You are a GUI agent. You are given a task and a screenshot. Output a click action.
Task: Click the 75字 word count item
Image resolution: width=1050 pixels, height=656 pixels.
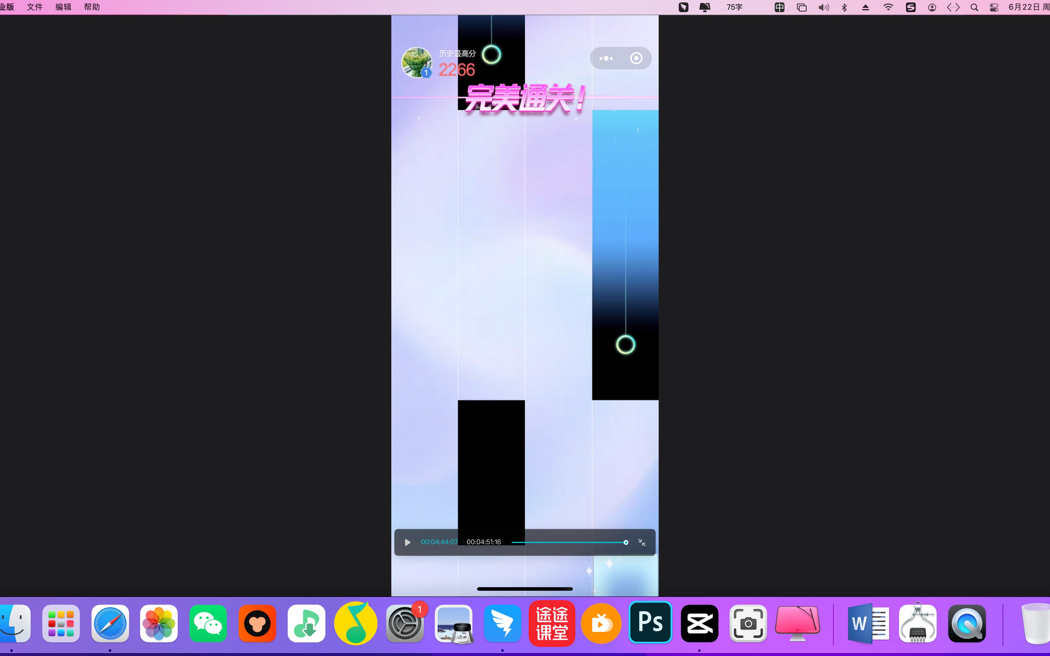tap(735, 7)
